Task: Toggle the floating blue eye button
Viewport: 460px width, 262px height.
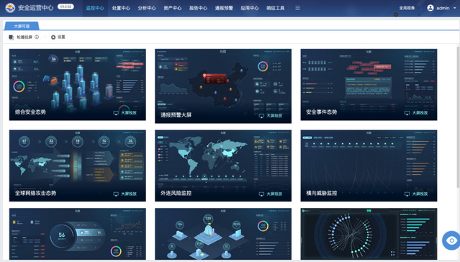Action: pos(451,240)
